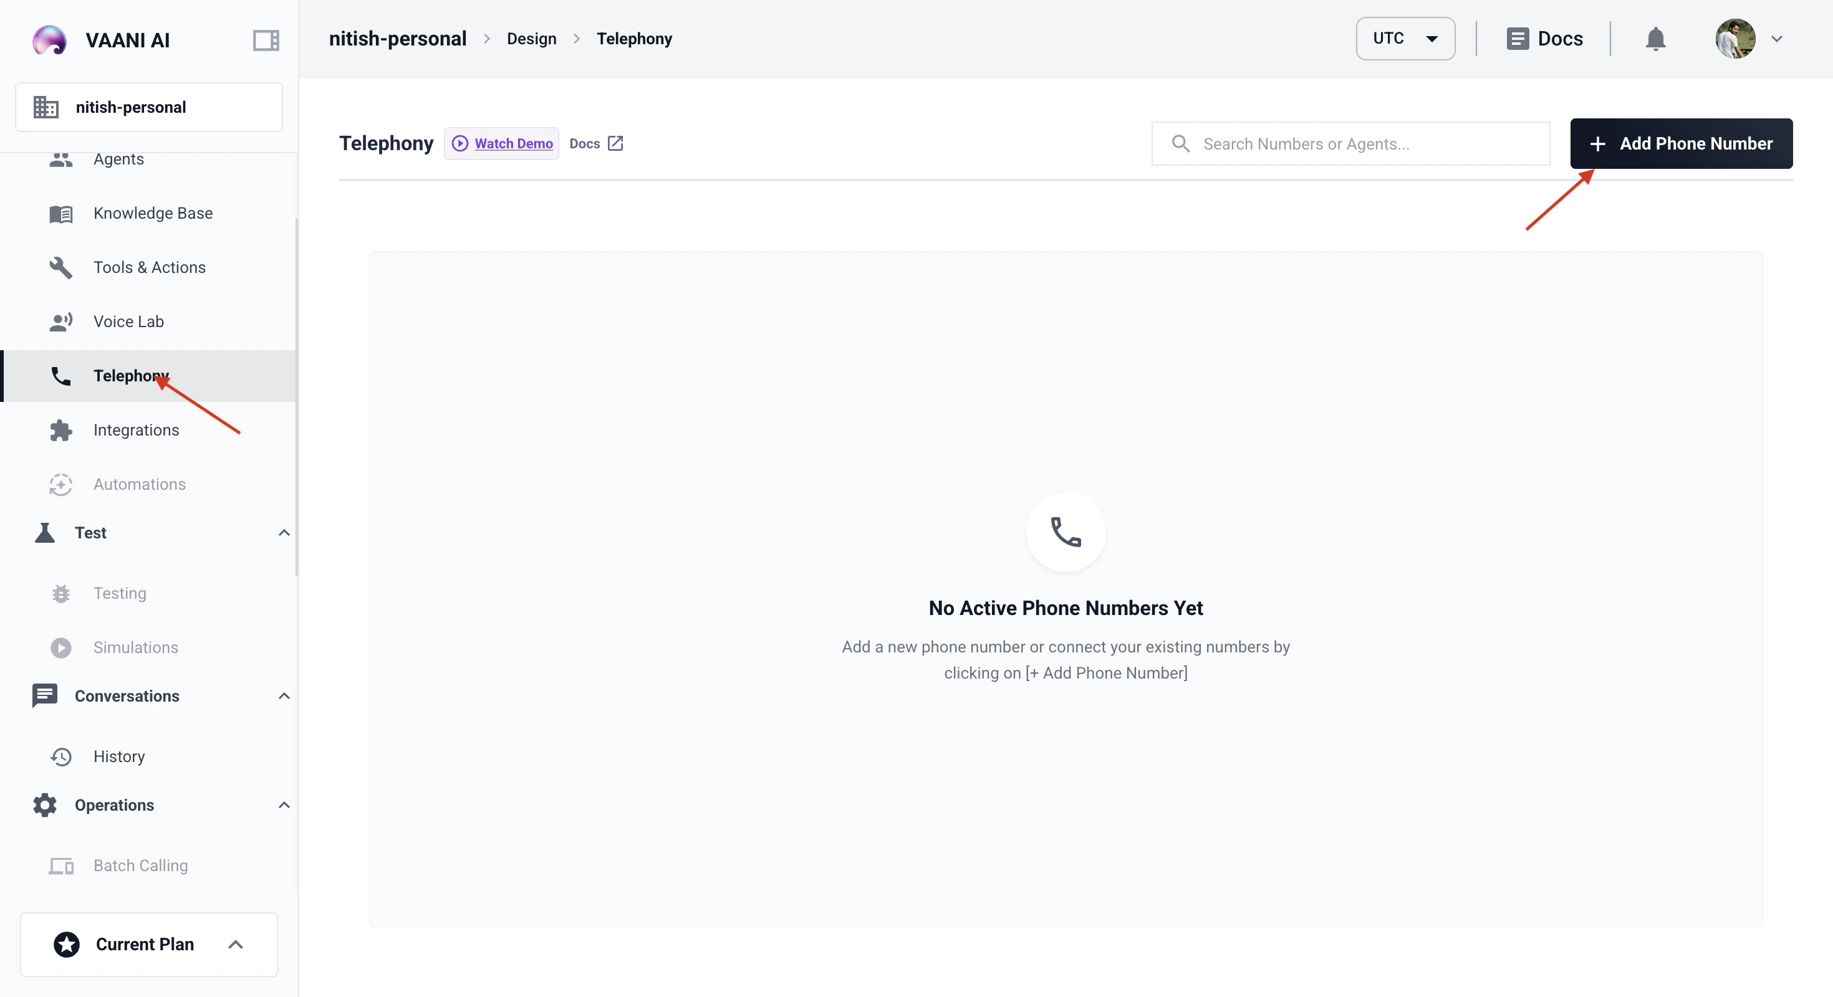Screen dimensions: 1833x997
Task: Expand the Current Plan panel
Action: click(236, 945)
